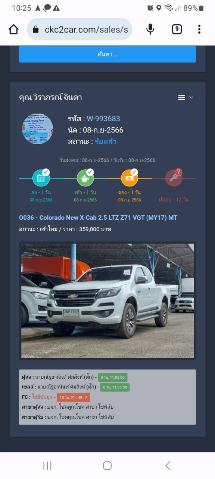Click the blue ค้นหา search button
This screenshot has height=479, width=215.
pos(107,54)
